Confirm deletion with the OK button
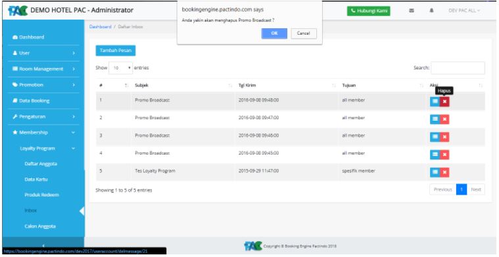Image resolution: width=499 pixels, height=257 pixels. tap(274, 33)
